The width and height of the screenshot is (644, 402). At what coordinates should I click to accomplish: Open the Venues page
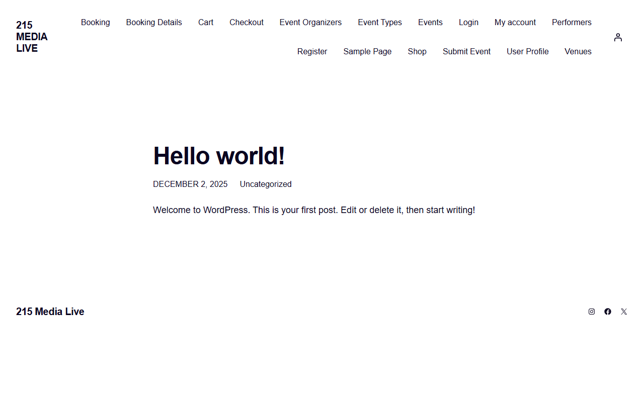[578, 51]
